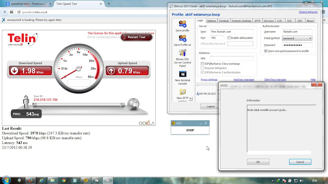Switch to the Options tab

tap(211, 21)
